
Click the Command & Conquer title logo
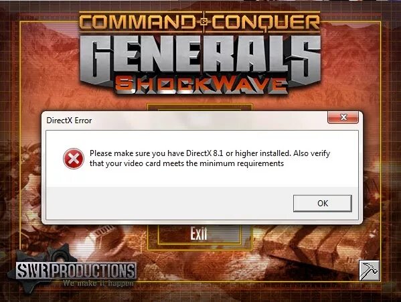click(199, 23)
